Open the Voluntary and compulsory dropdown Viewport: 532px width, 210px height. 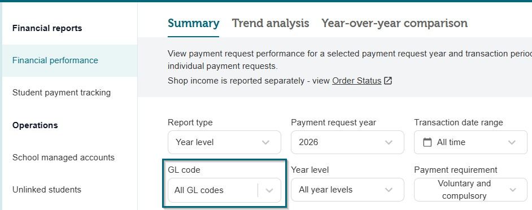[x=470, y=190]
